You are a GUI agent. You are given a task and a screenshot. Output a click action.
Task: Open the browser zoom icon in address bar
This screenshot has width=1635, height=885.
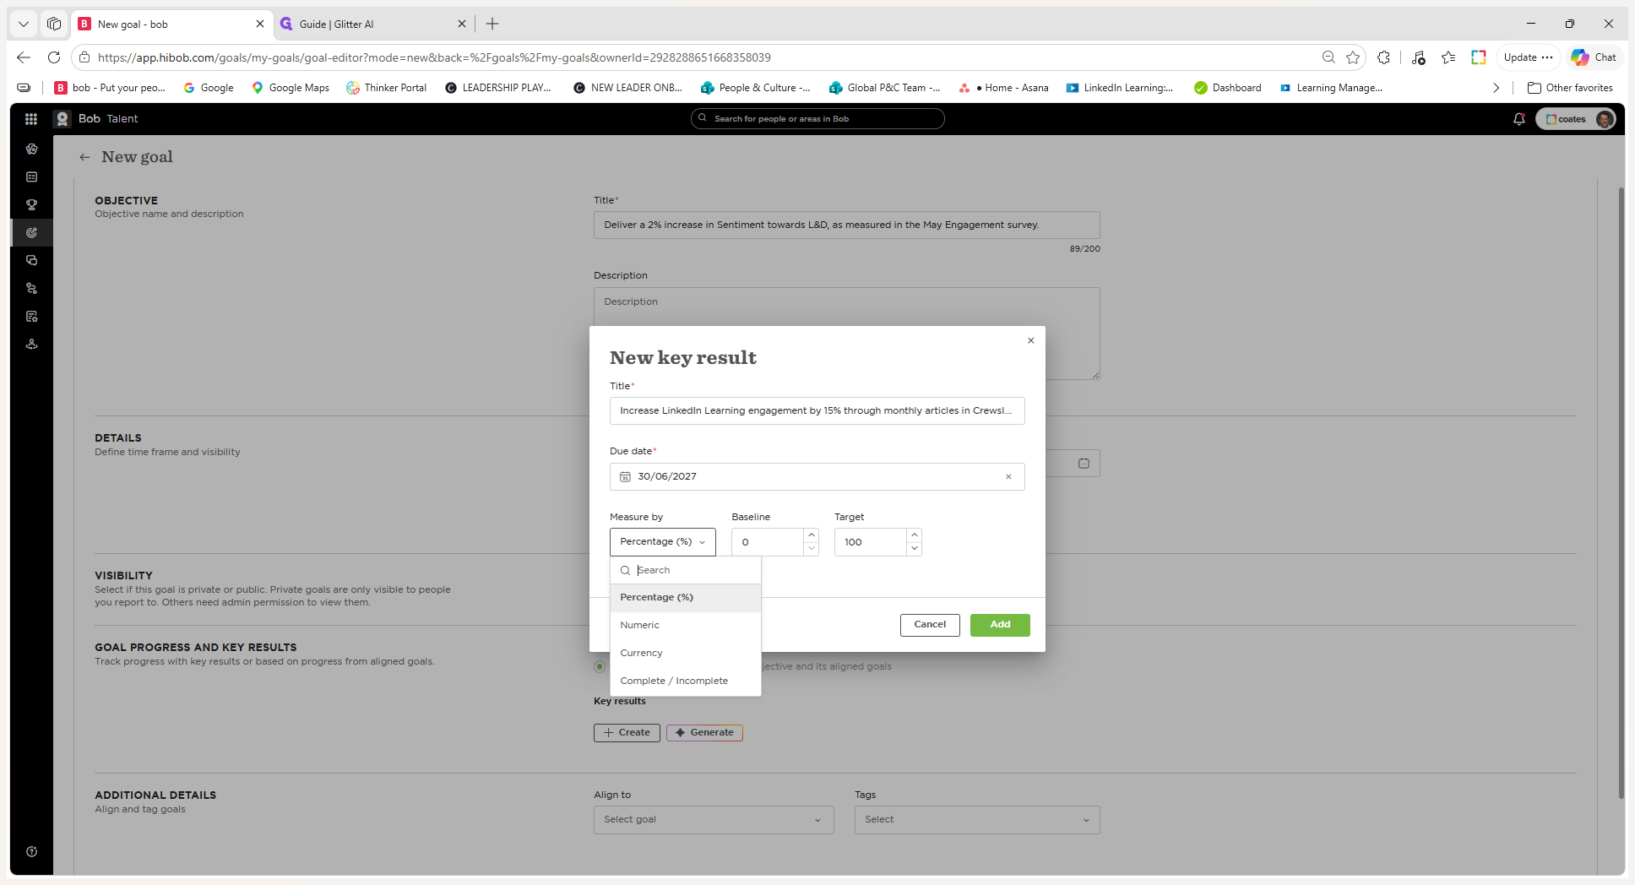[x=1328, y=57]
